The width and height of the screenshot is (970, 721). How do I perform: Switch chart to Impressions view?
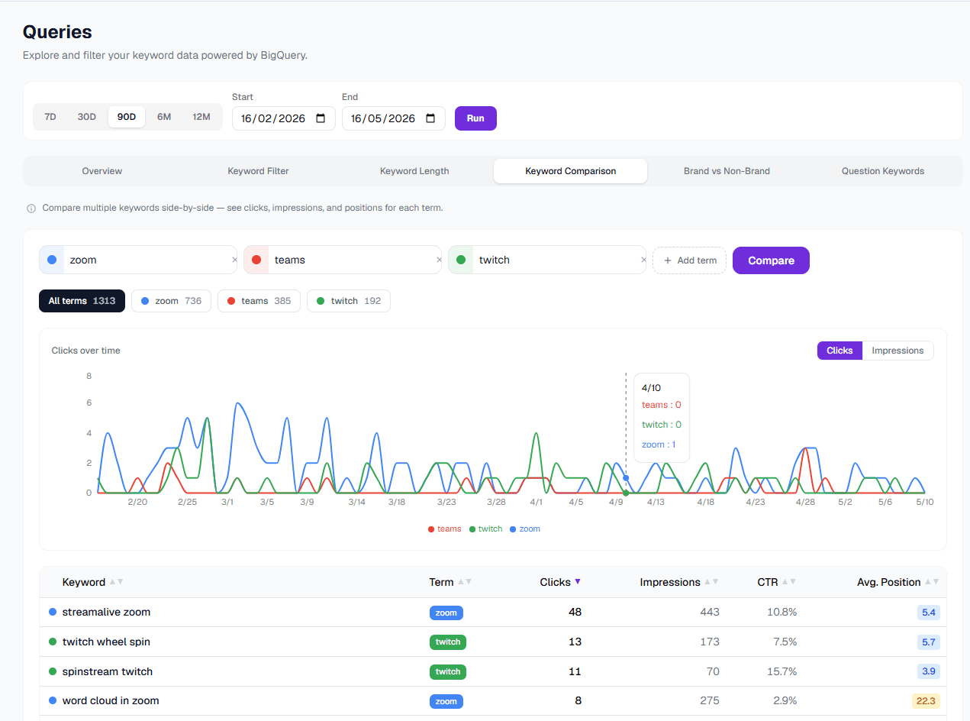point(897,351)
